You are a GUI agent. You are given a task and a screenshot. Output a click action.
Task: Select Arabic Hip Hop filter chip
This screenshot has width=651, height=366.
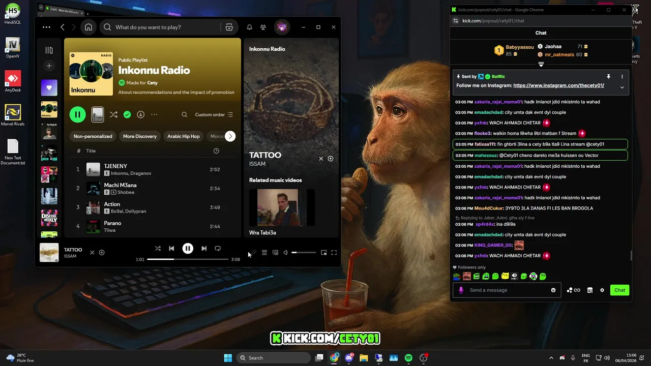(184, 136)
